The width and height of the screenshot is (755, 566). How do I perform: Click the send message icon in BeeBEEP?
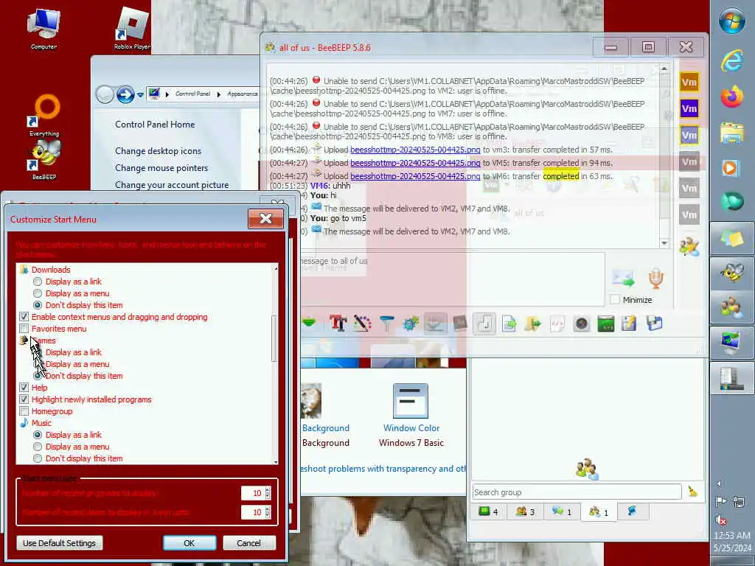pos(622,279)
